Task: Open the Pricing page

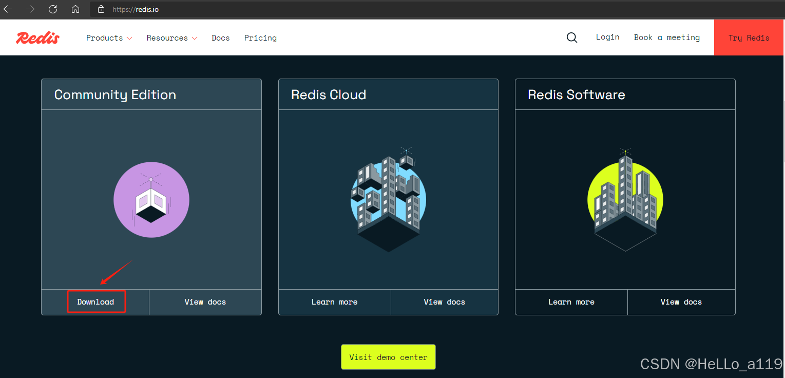Action: tap(260, 38)
